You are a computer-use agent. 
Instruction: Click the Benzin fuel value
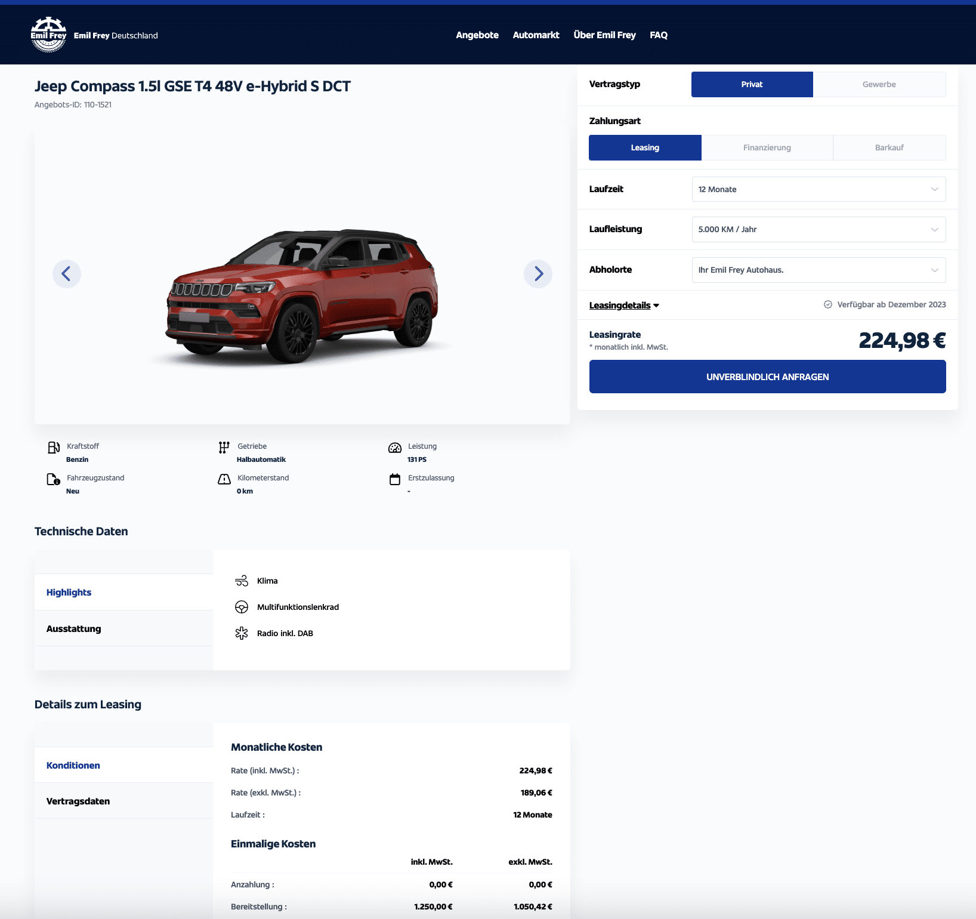pos(77,459)
